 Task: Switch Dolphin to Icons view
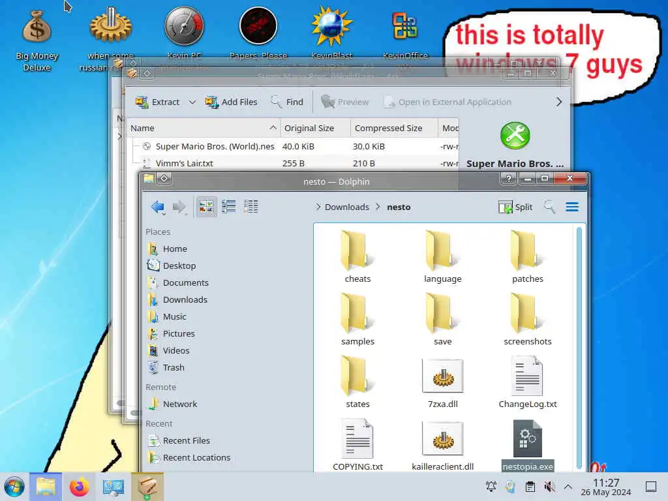coord(205,207)
